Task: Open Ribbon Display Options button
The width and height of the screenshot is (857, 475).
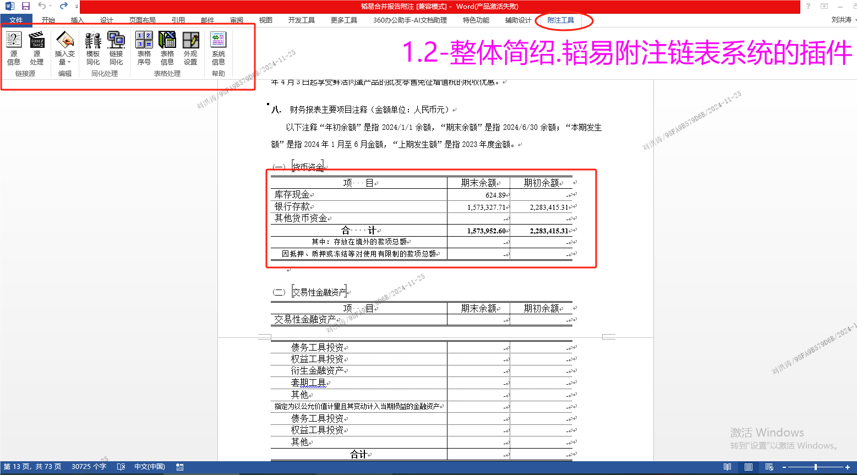Action: [x=824, y=6]
